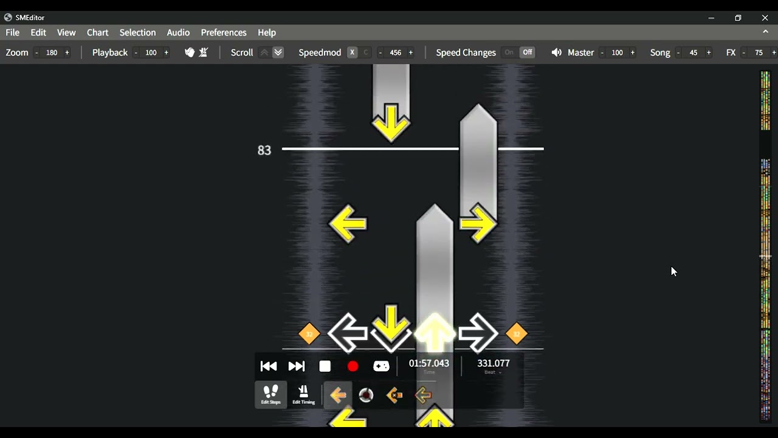Select the yellow left arrow note below measure 83

[348, 224]
